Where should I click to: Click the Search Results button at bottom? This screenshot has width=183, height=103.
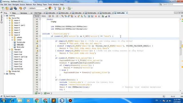click(9, 96)
